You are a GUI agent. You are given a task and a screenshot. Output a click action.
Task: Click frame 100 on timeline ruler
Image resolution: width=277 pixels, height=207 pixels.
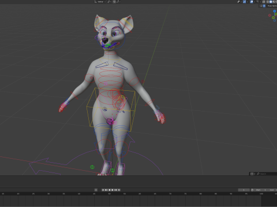(x=261, y=194)
